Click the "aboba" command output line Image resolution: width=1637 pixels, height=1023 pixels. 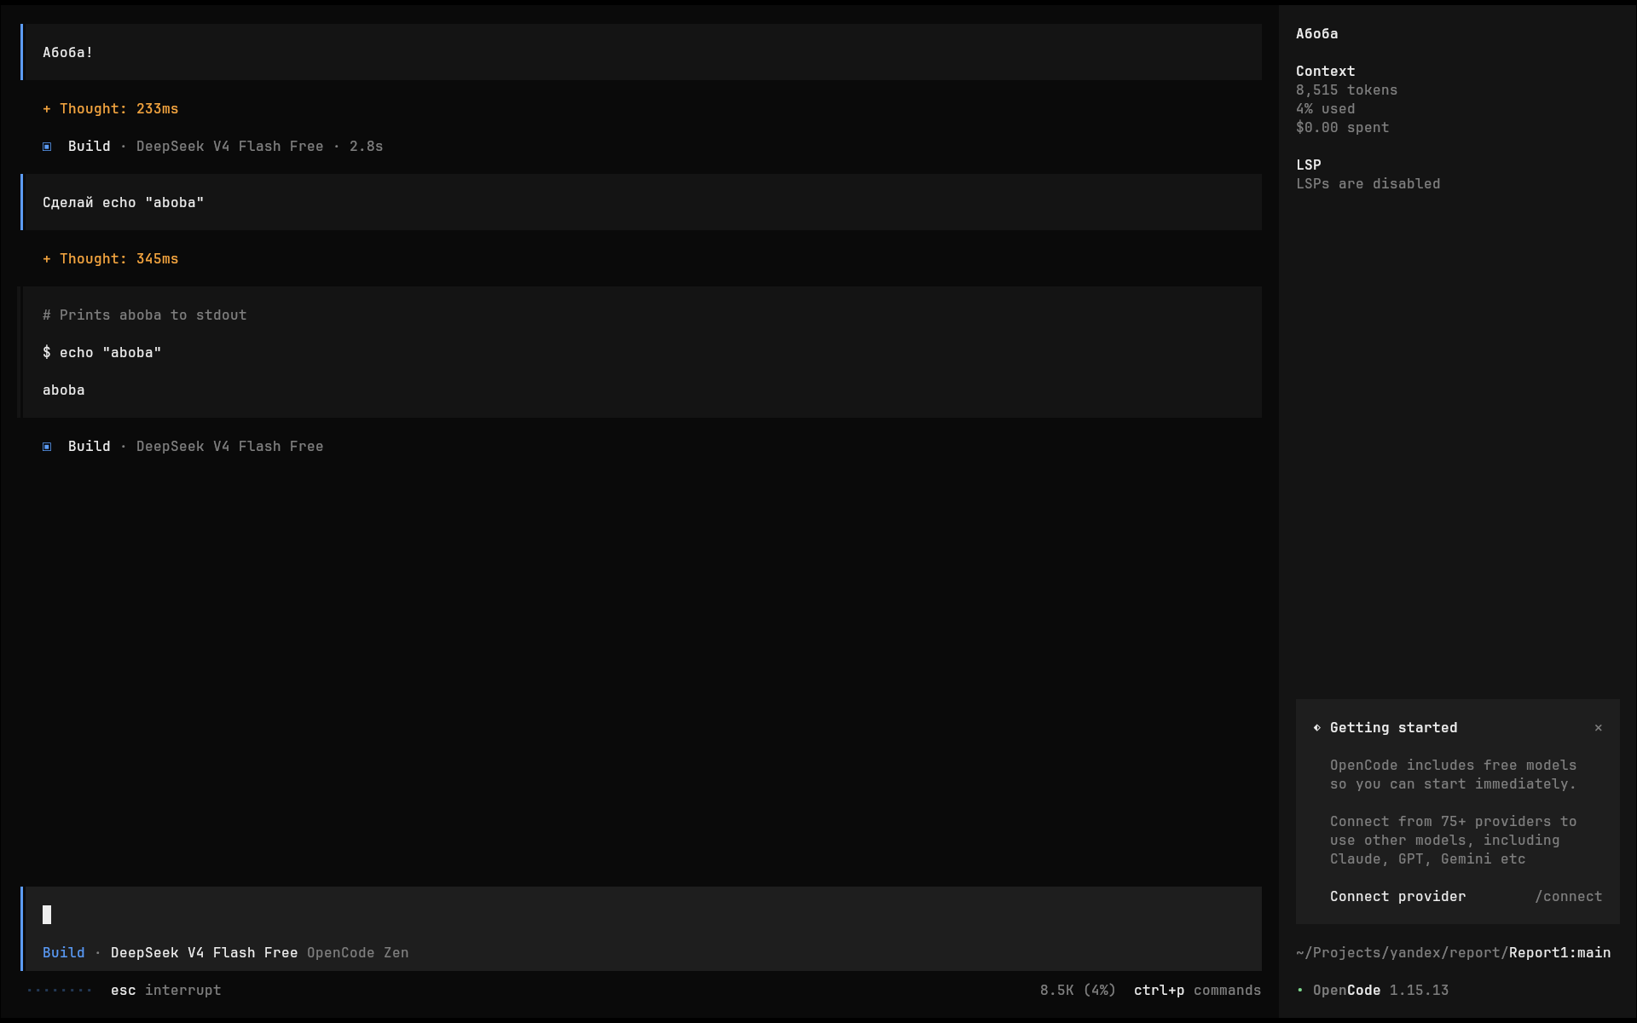click(x=64, y=390)
